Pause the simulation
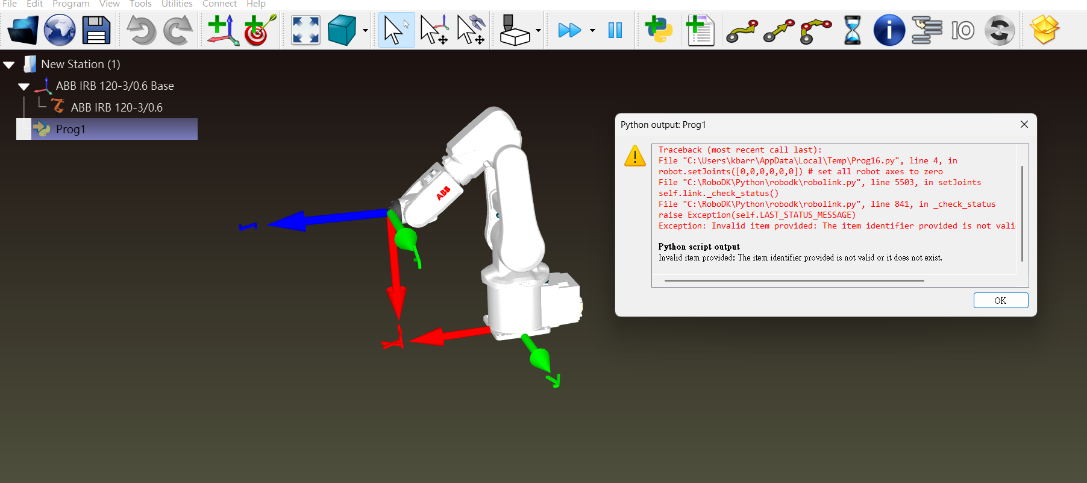Screen dimensions: 1087x483 (615, 30)
